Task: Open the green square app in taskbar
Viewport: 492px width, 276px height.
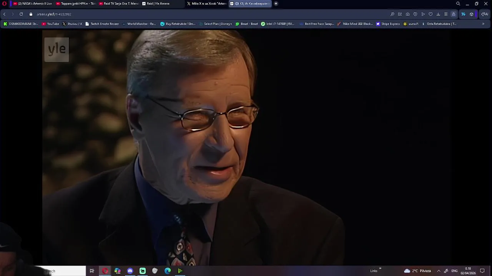Action: coord(143,271)
